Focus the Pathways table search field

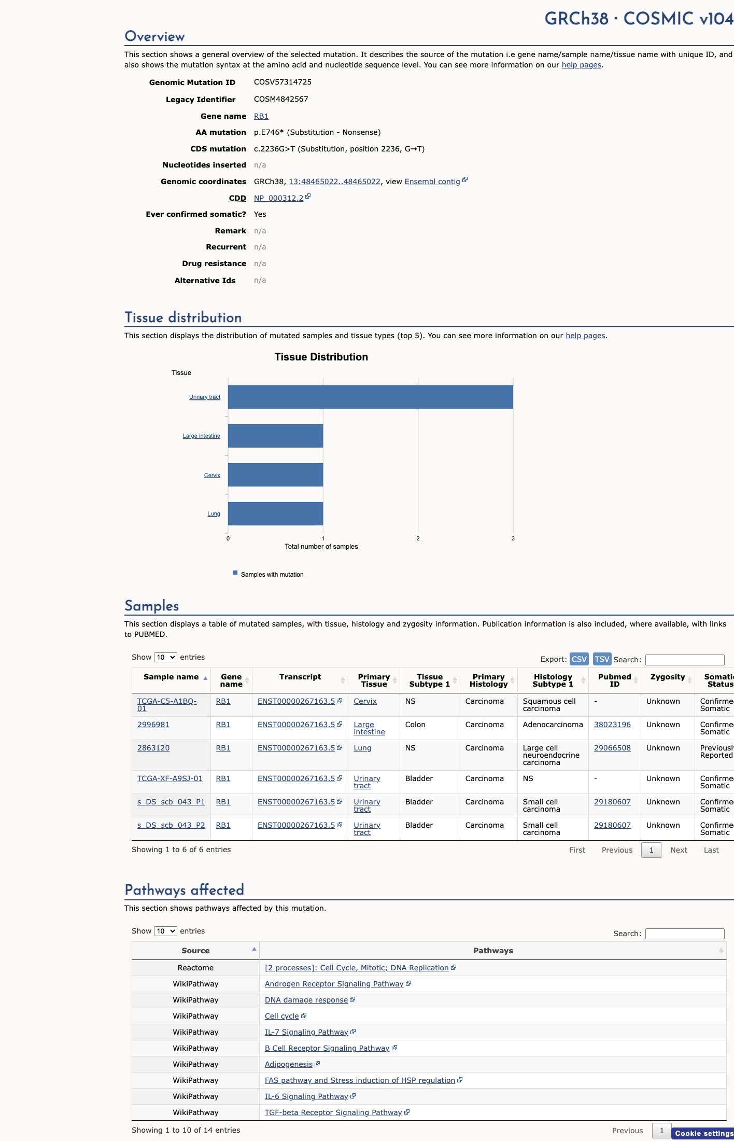(x=684, y=934)
